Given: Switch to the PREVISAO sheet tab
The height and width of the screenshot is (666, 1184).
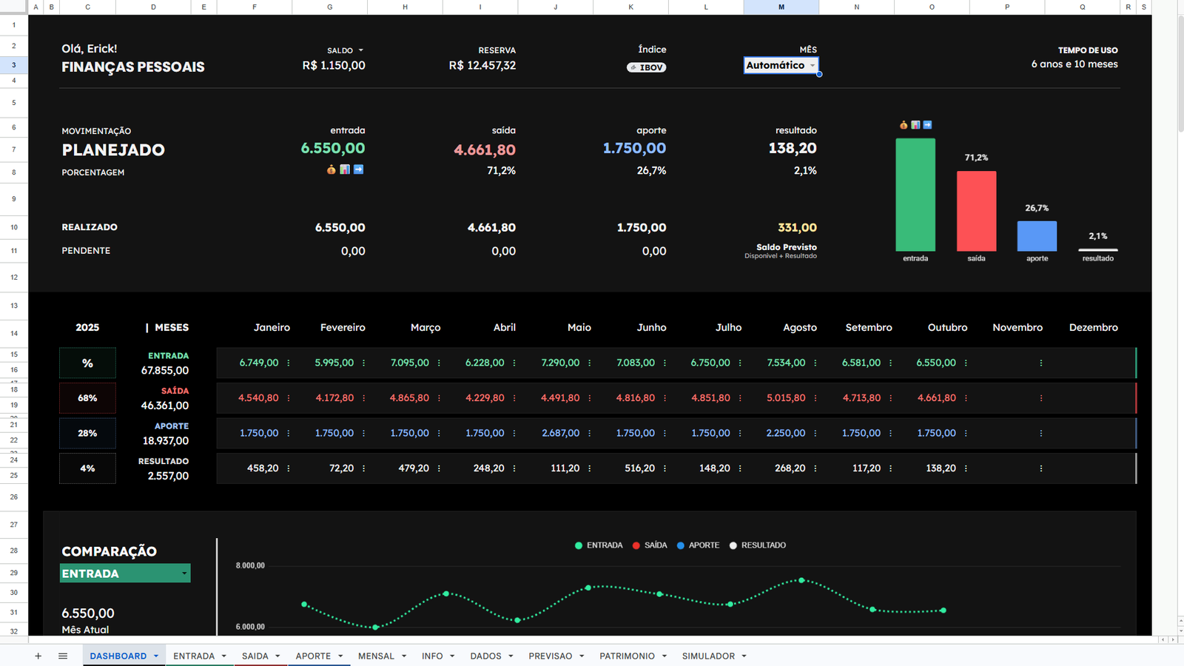Looking at the screenshot, I should coord(551,656).
